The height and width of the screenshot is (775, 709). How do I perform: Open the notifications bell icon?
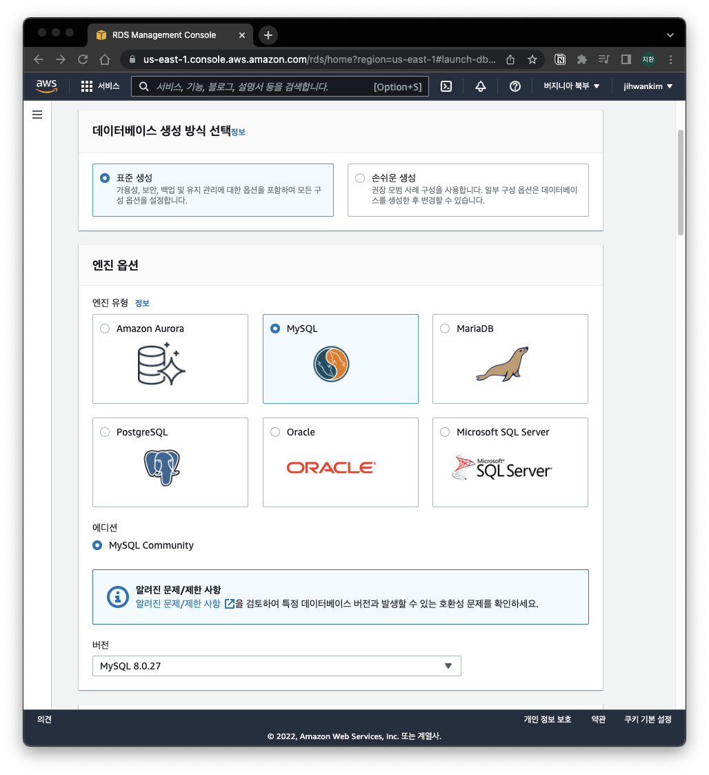(480, 86)
